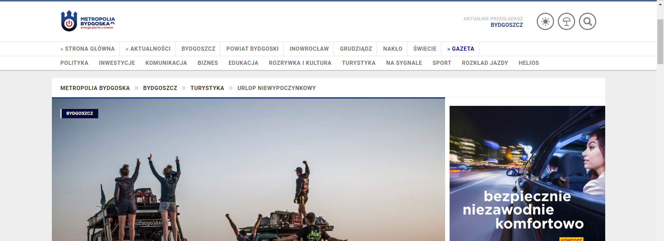Open the Rozkład Jazdy page
The image size is (664, 241).
pyautogui.click(x=485, y=63)
